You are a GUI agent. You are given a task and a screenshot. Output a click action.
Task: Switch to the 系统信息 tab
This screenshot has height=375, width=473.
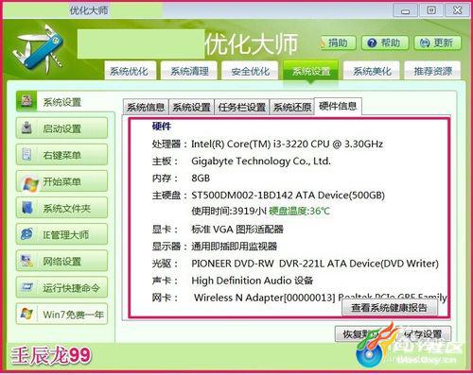coord(146,107)
